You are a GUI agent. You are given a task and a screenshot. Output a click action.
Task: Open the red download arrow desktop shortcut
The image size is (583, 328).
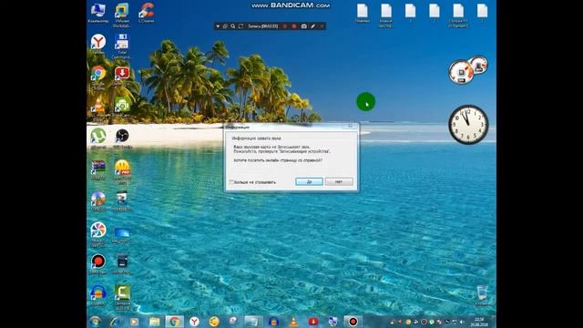[121, 76]
